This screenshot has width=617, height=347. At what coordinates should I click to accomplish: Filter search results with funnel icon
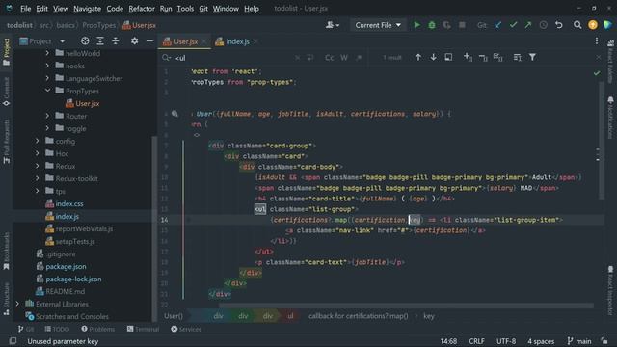[x=532, y=58]
